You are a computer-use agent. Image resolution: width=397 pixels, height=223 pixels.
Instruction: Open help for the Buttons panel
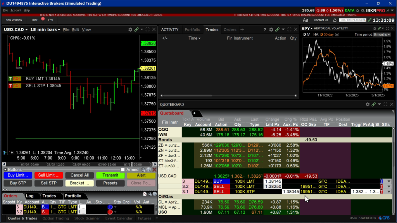pos(149,170)
